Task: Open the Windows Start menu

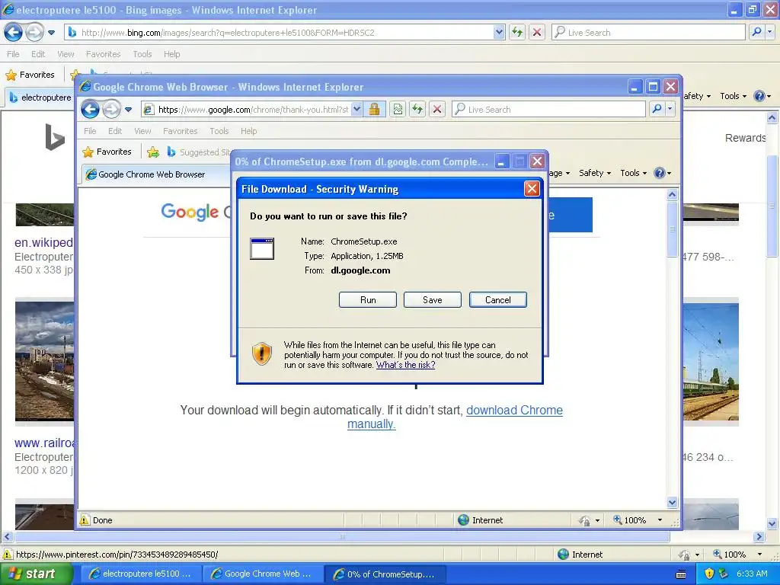Action: (37, 574)
